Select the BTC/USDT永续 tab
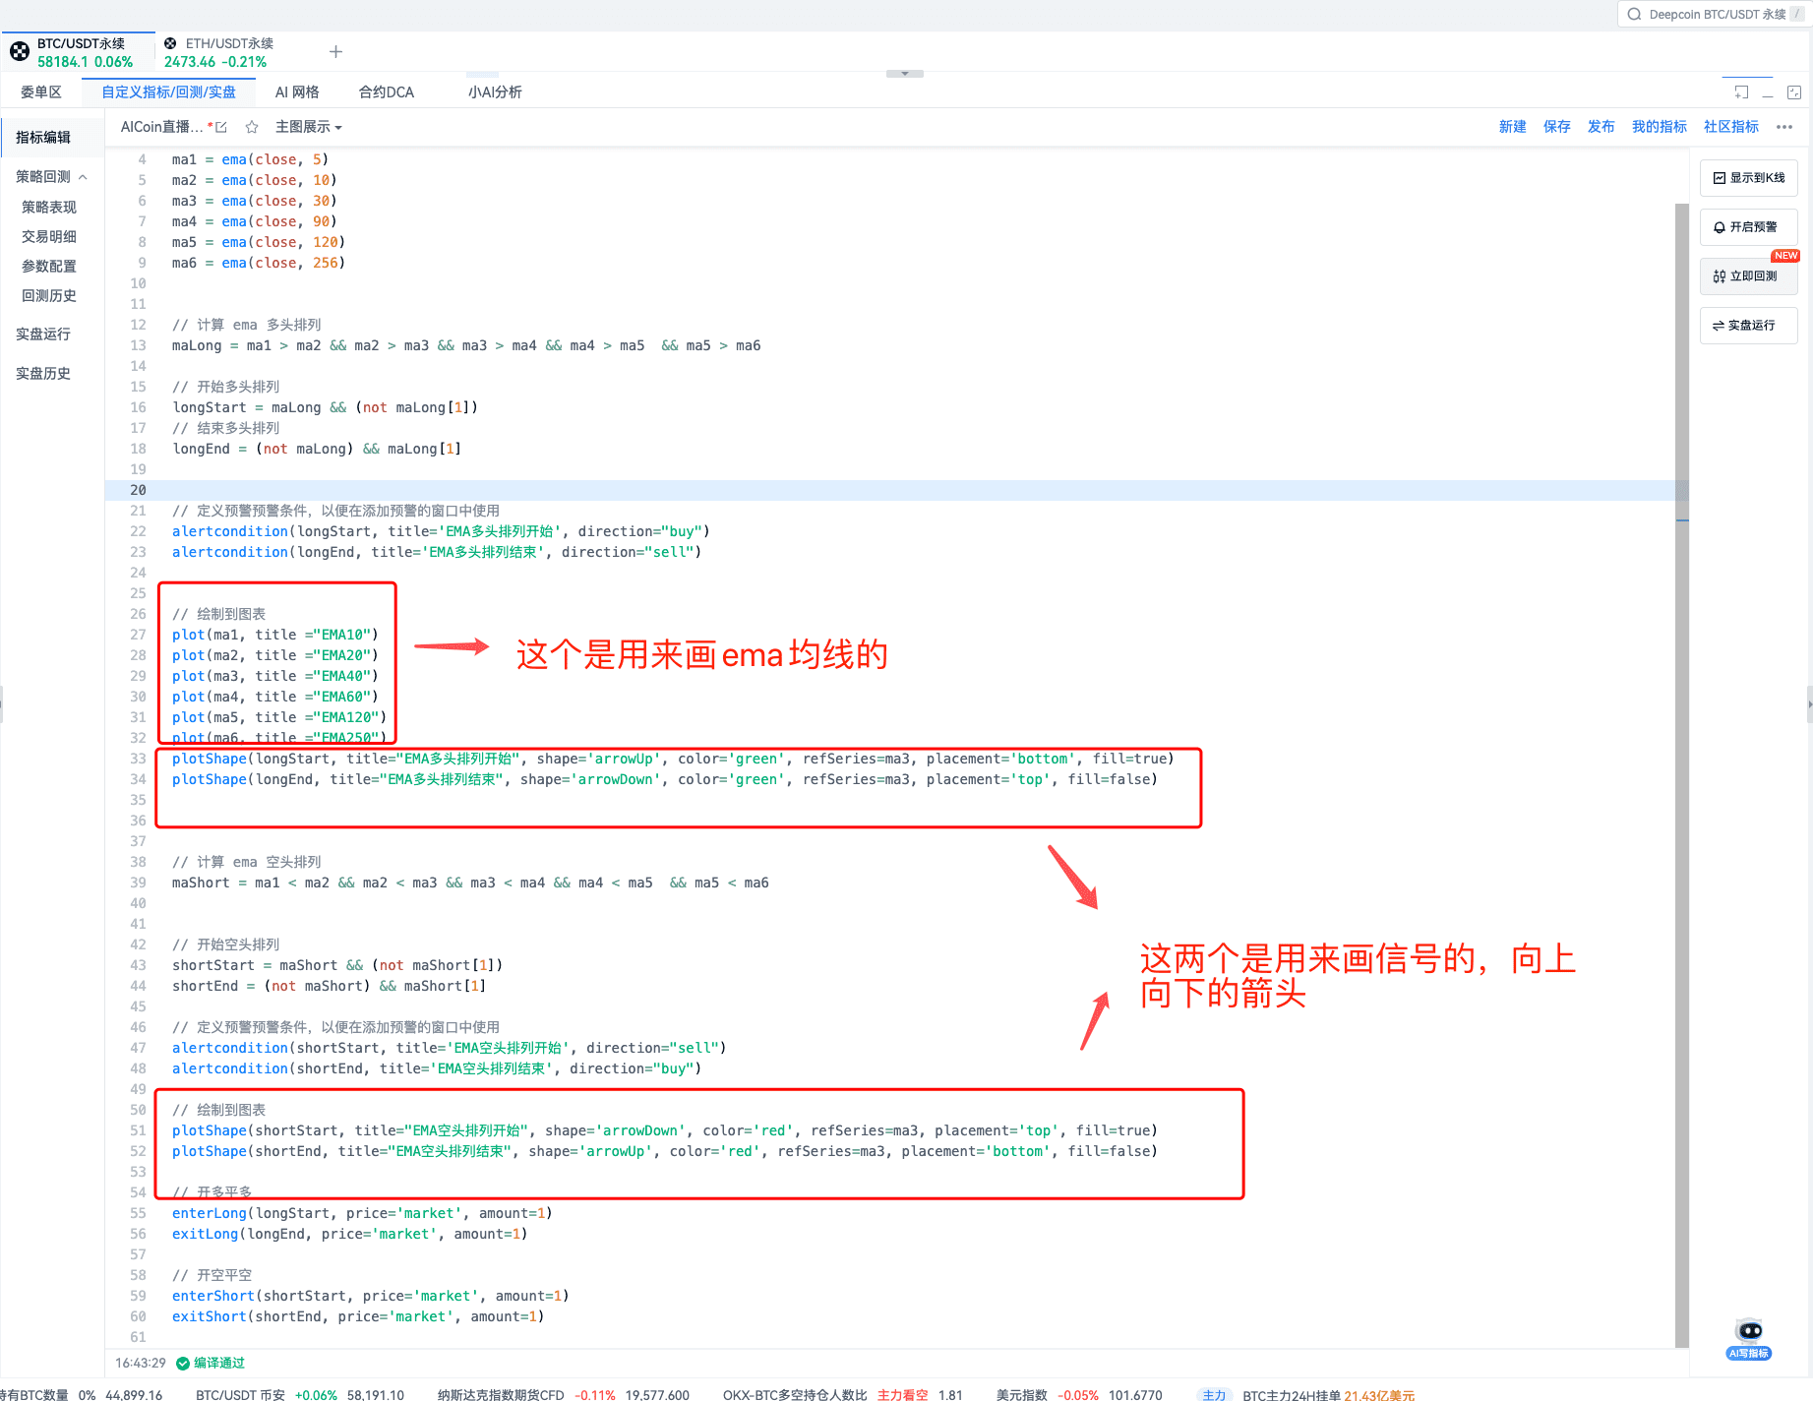The width and height of the screenshot is (1813, 1401). coord(78,52)
